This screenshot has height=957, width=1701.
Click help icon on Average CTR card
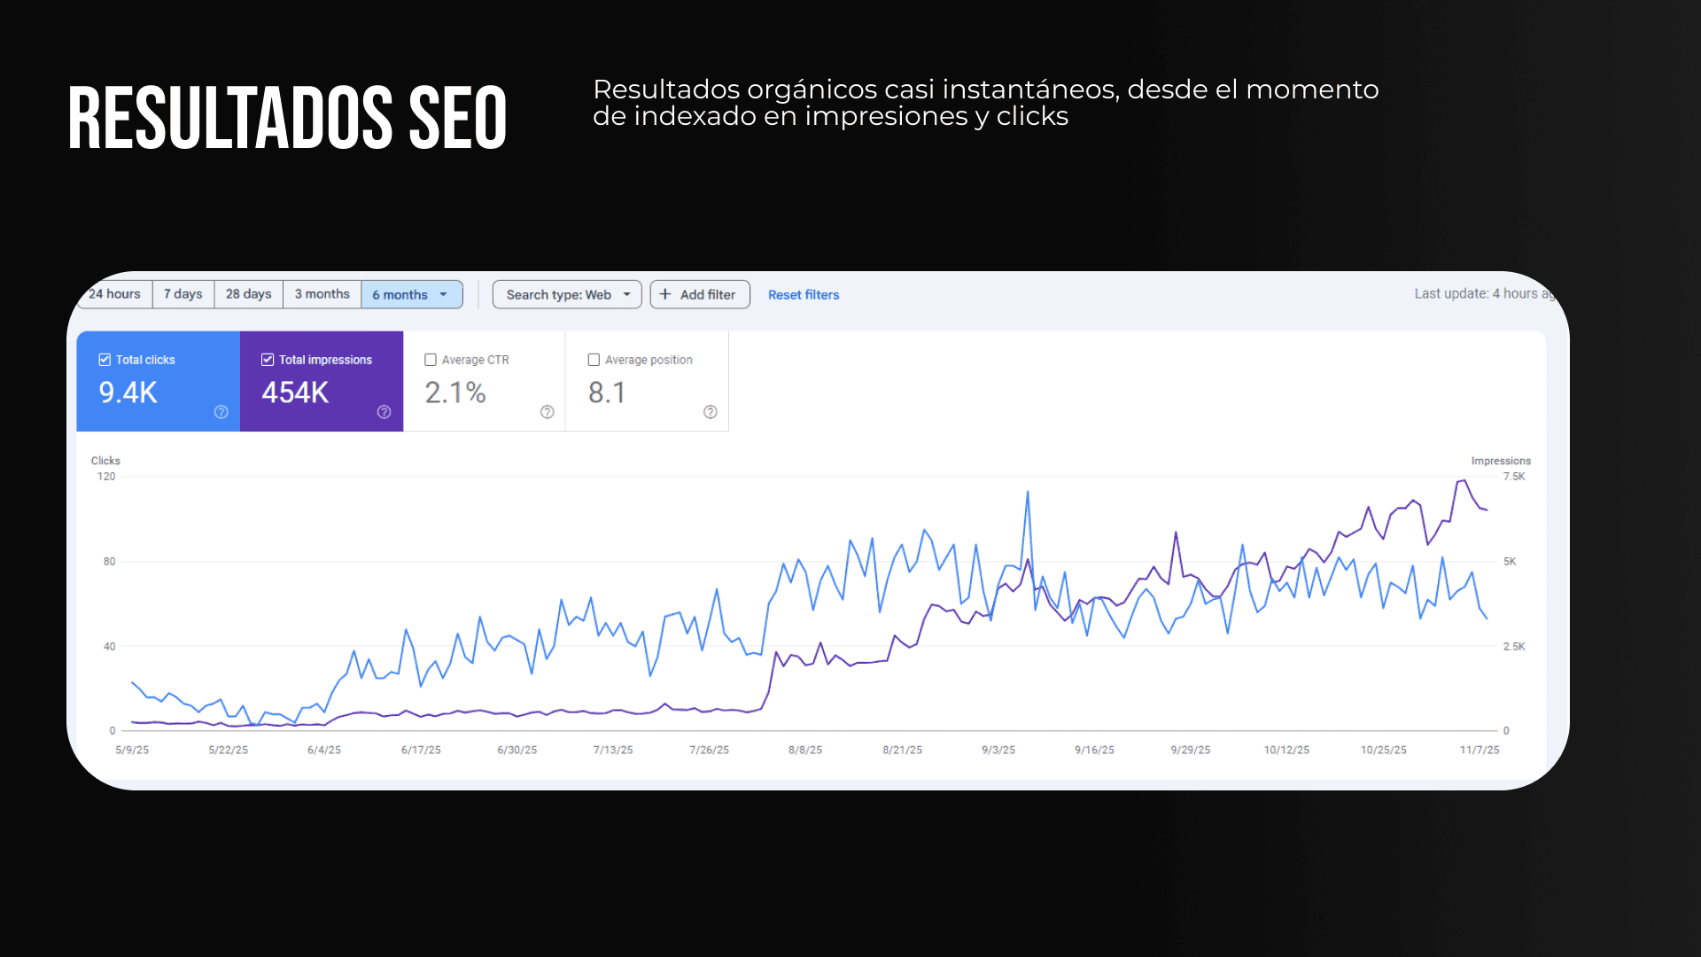(x=548, y=412)
